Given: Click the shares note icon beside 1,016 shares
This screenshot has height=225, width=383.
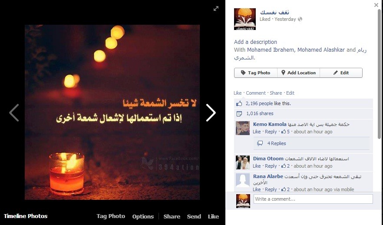Looking at the screenshot, I should point(239,114).
